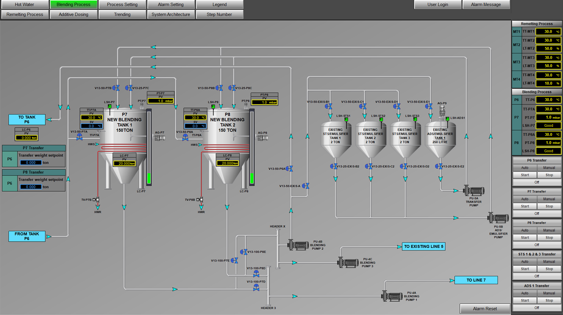Click valve V13-50-P7A icon

click(x=80, y=137)
